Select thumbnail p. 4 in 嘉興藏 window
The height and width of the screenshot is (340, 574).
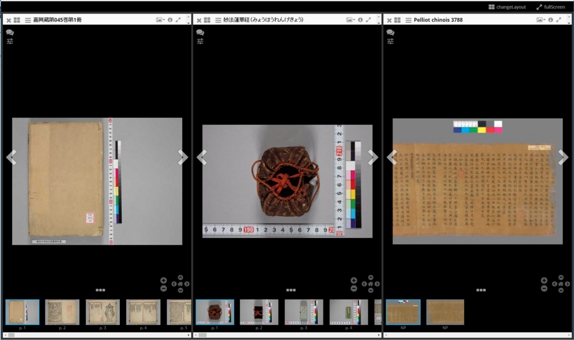click(143, 312)
